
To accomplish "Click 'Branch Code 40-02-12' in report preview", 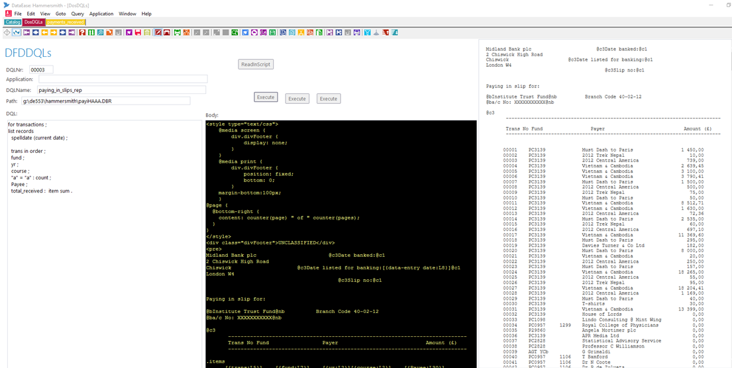I will [x=613, y=97].
